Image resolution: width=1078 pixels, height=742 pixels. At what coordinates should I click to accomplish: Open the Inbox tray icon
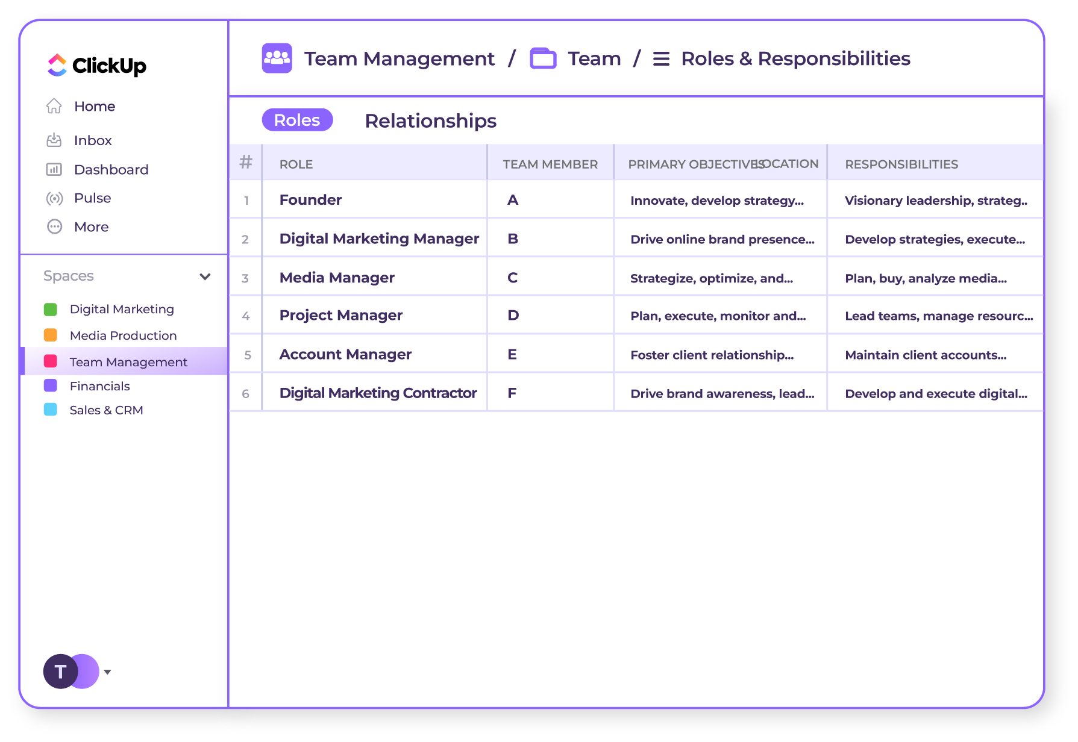pyautogui.click(x=54, y=140)
